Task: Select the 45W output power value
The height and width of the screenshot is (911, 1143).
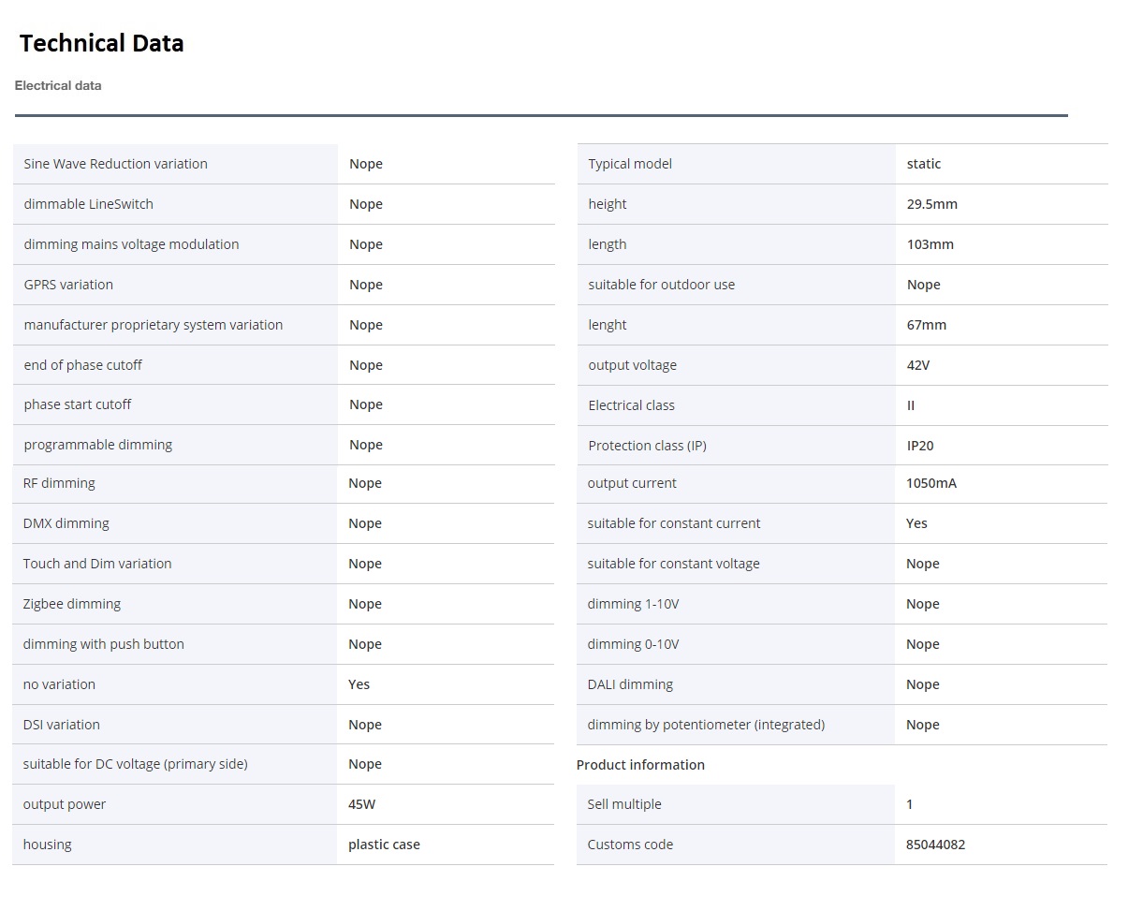Action: pyautogui.click(x=361, y=804)
